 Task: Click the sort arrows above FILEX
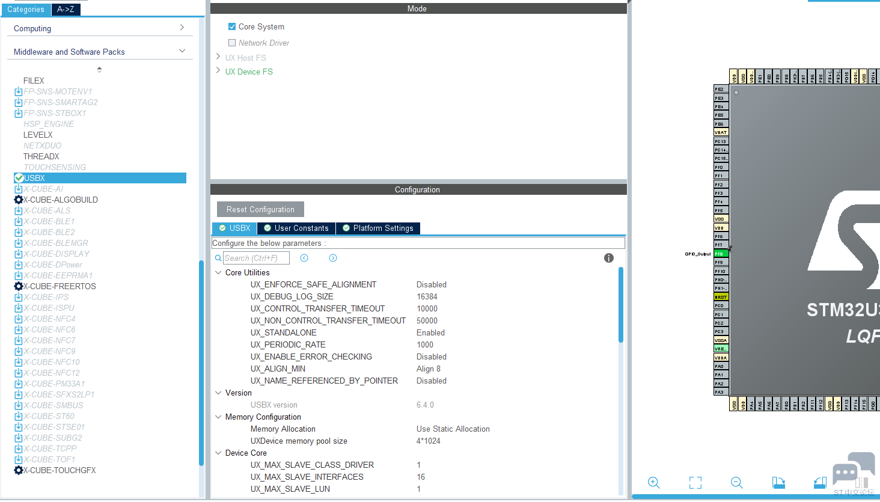[x=99, y=70]
